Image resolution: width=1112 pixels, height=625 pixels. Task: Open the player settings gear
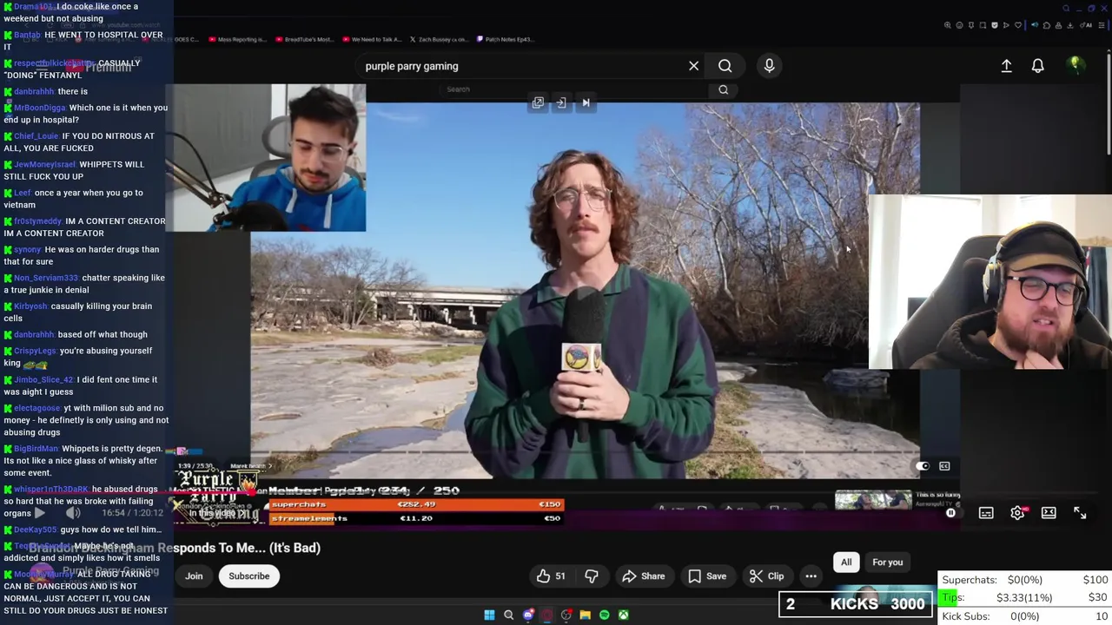(x=1017, y=513)
